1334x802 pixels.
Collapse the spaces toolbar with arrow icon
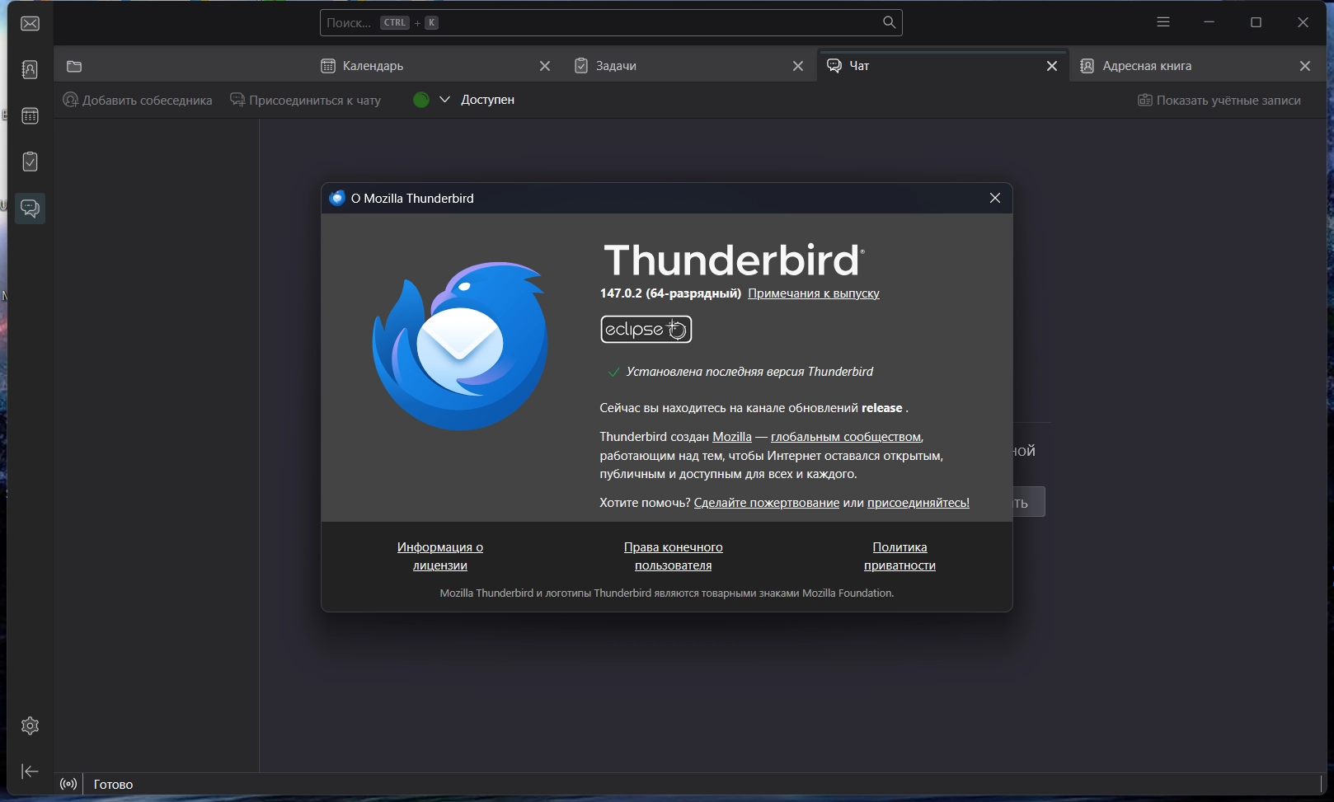click(30, 772)
